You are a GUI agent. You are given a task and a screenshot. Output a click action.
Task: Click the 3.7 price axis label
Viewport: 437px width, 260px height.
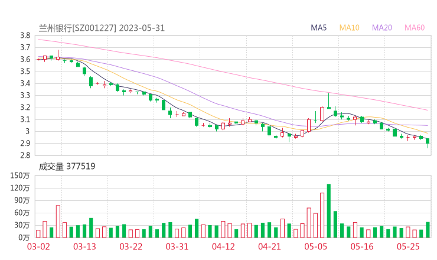point(25,47)
